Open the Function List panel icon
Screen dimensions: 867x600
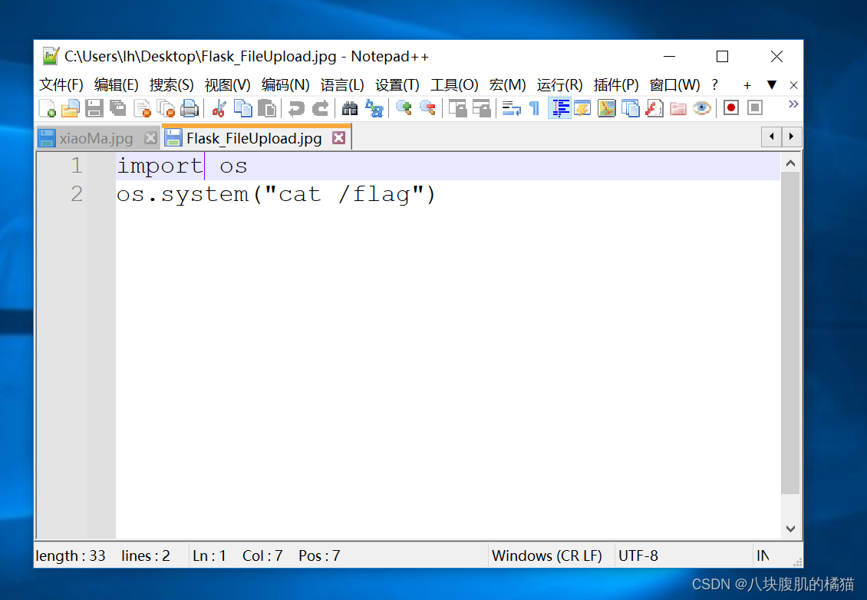click(654, 108)
